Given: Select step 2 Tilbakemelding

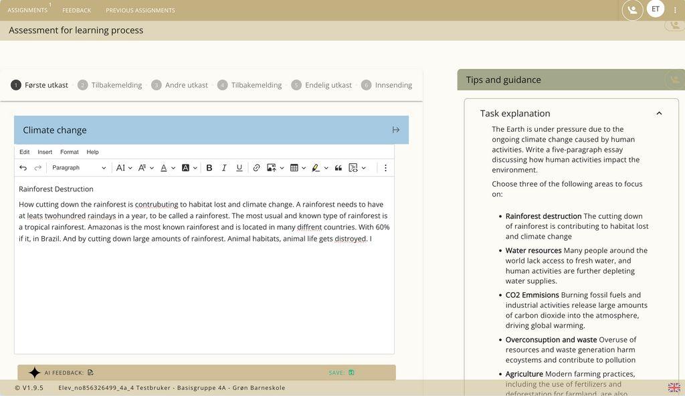Looking at the screenshot, I should coord(110,85).
